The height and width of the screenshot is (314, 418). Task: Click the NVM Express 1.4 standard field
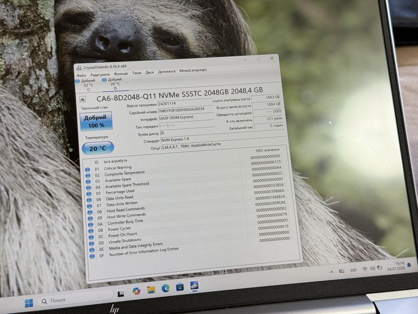pyautogui.click(x=223, y=137)
